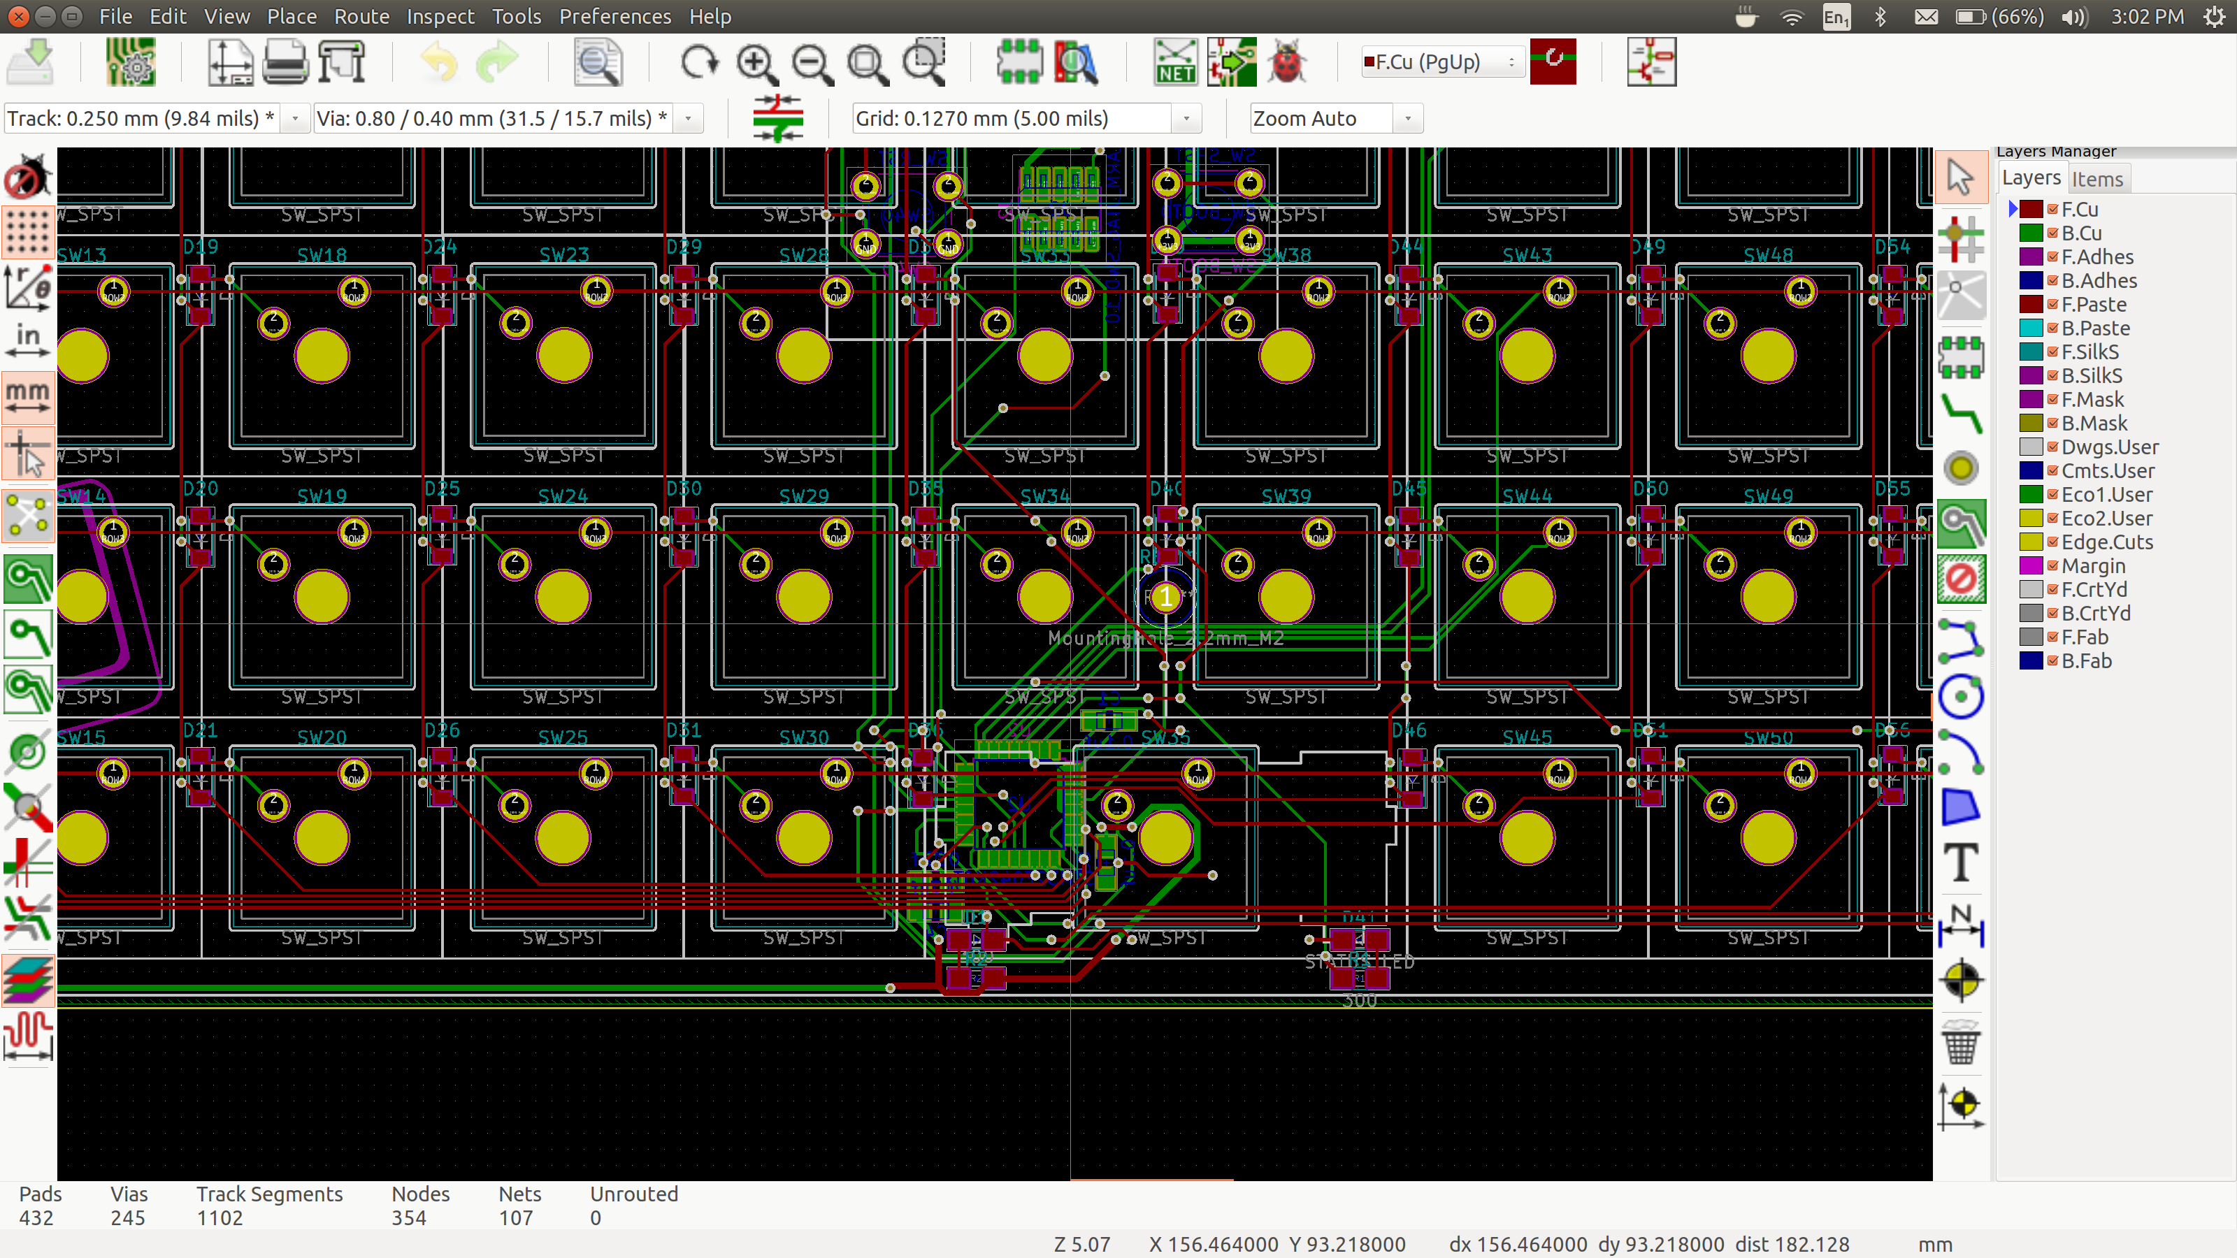This screenshot has width=2237, height=1258.
Task: Select the Draw circle tool
Action: pos(1961,696)
